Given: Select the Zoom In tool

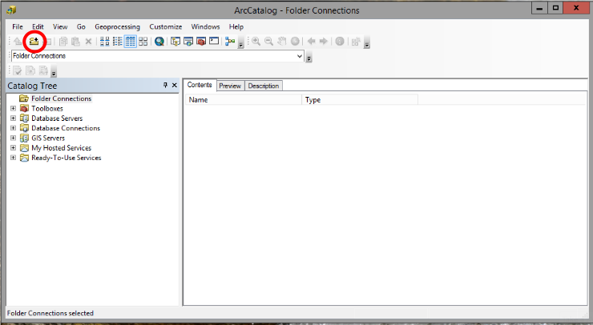Looking at the screenshot, I should click(x=256, y=41).
